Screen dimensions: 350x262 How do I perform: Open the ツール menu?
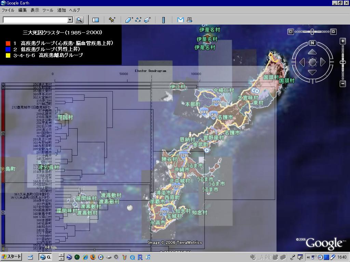coord(48,10)
